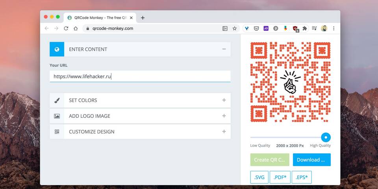Screen dimensions: 378x189
Task: Click the quality slider handle
Action: pyautogui.click(x=326, y=137)
